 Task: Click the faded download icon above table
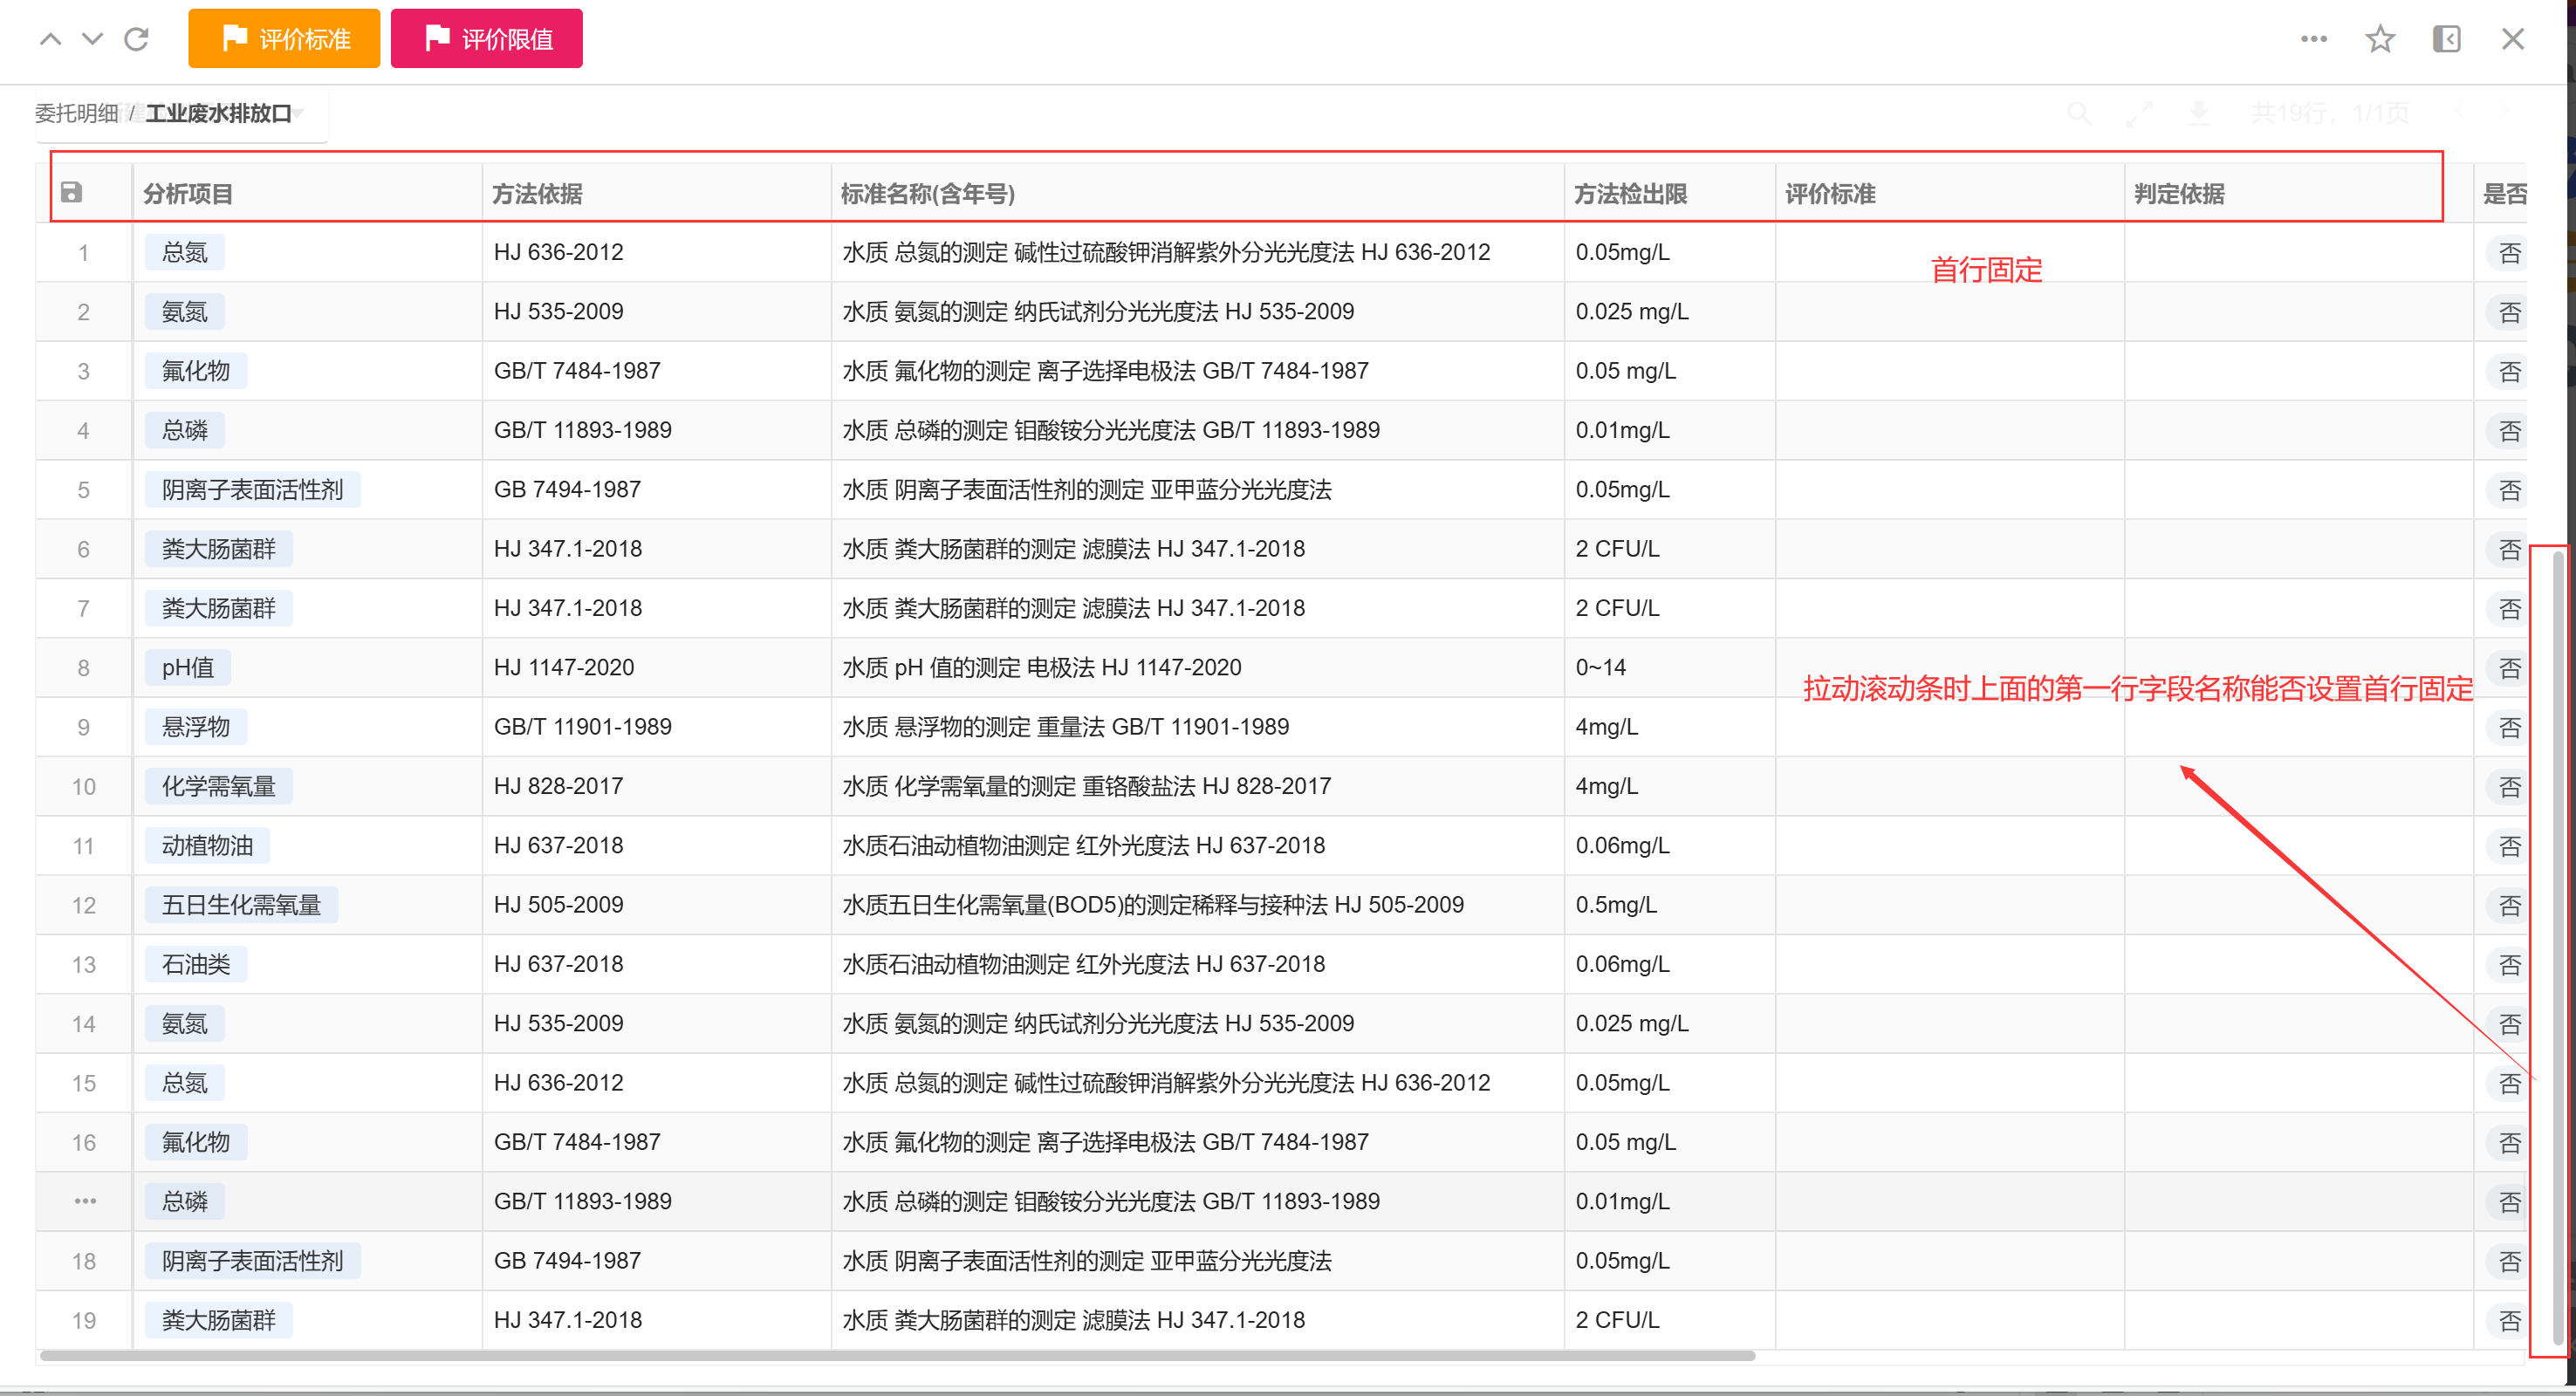pyautogui.click(x=2198, y=113)
